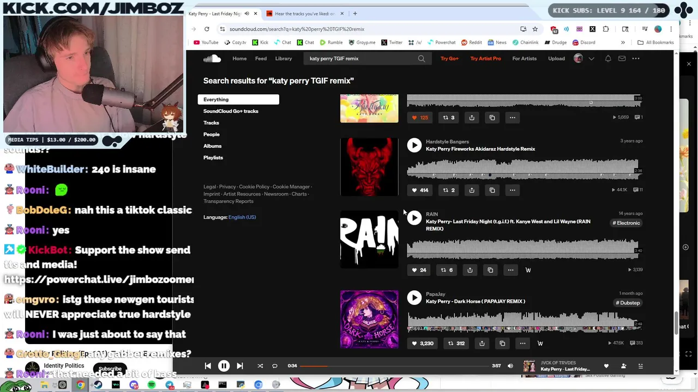Viewport: 698px width, 392px height.
Task: Open the Feed nav item
Action: click(261, 58)
